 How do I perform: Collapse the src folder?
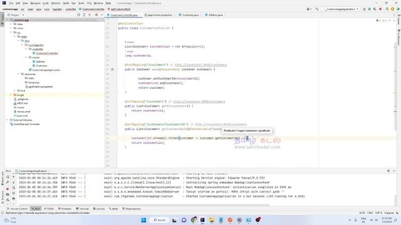tap(11, 32)
